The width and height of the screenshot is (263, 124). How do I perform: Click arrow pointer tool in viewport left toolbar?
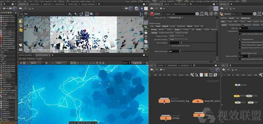[21, 39]
